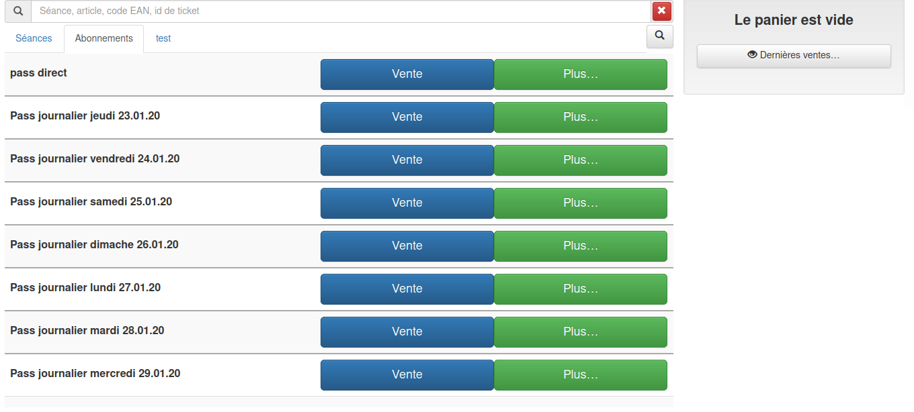Viewport: 914px width, 412px height.
Task: Click the search icon button beside the tabs
Action: point(660,36)
